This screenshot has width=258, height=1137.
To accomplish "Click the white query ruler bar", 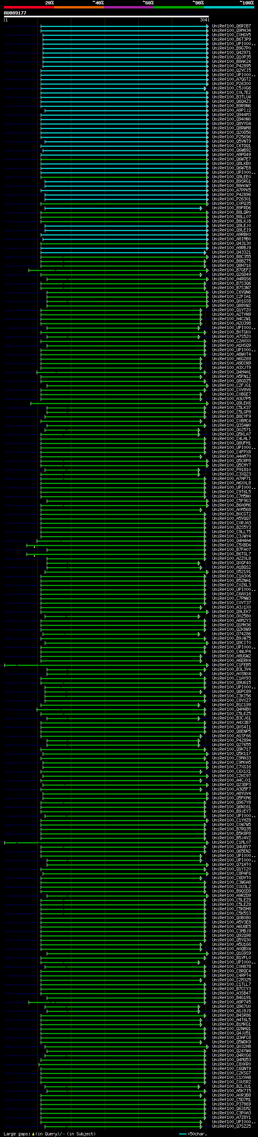I will [106, 16].
